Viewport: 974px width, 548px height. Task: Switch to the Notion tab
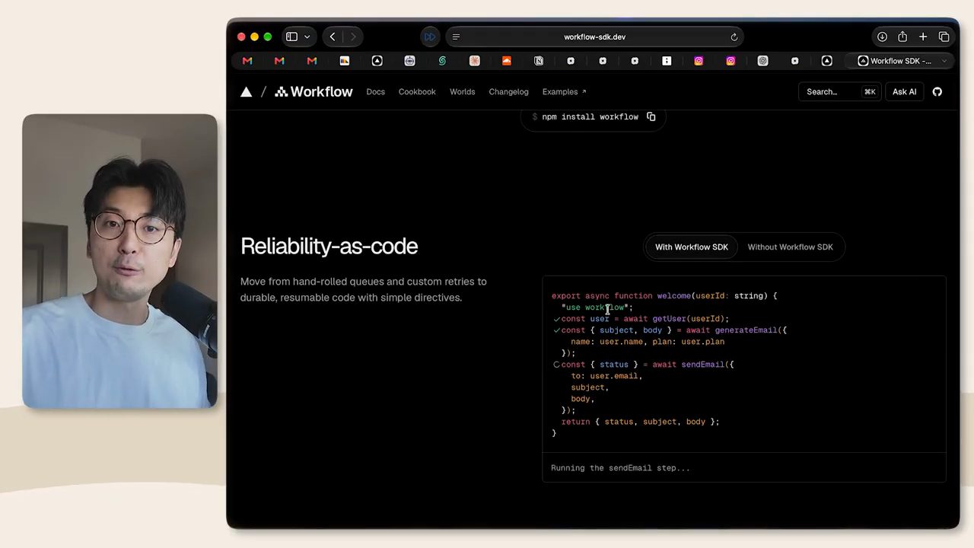click(x=539, y=61)
